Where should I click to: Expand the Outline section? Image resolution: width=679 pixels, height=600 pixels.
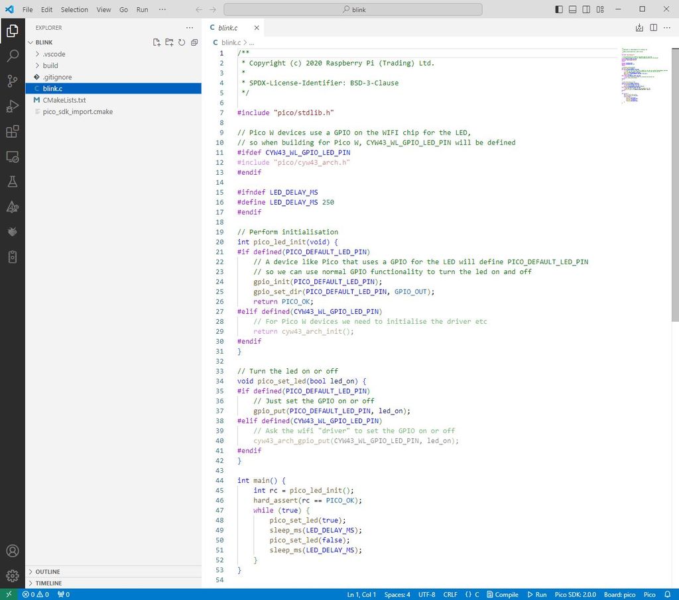(x=46, y=571)
